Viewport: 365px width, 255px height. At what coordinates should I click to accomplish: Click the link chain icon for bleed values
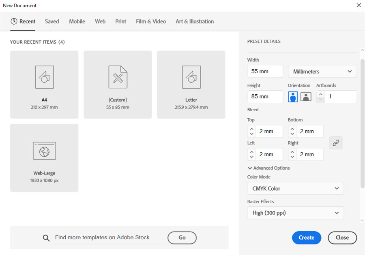336,143
